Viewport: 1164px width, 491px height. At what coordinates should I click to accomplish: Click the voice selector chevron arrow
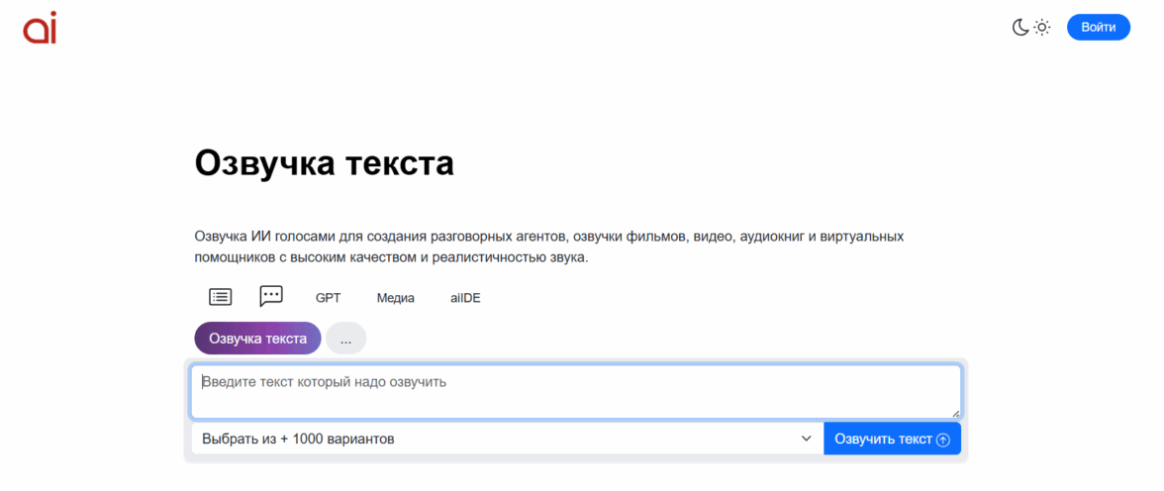point(806,439)
